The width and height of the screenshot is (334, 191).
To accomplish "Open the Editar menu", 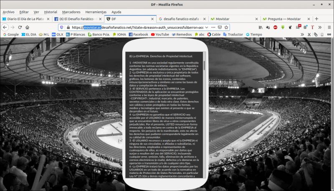I will point(24,12).
